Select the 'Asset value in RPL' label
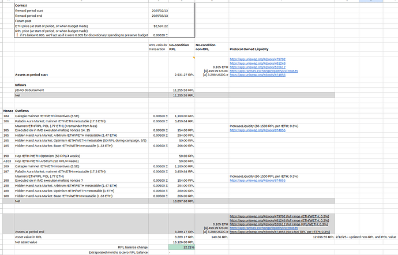Image resolution: width=398 pixels, height=255 pixels. 81,237
